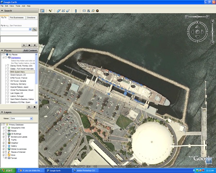216x173 pixels.
Task: Click the Print toolbar icon
Action: (88, 11)
